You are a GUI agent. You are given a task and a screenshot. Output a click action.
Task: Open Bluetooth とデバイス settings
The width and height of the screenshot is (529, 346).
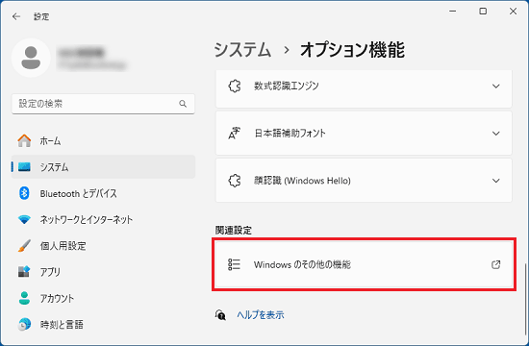pyautogui.click(x=103, y=193)
